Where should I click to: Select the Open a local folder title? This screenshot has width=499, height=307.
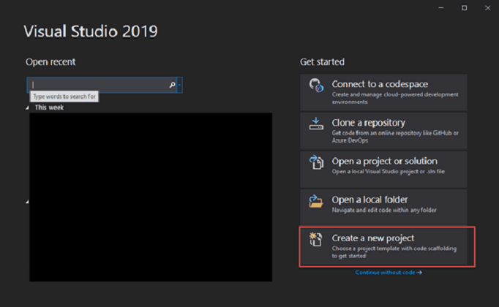pyautogui.click(x=369, y=200)
